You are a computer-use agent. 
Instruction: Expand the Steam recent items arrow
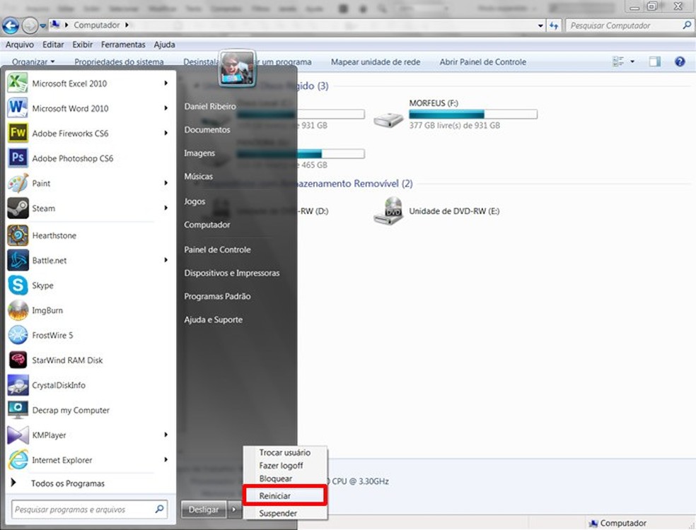click(x=166, y=208)
